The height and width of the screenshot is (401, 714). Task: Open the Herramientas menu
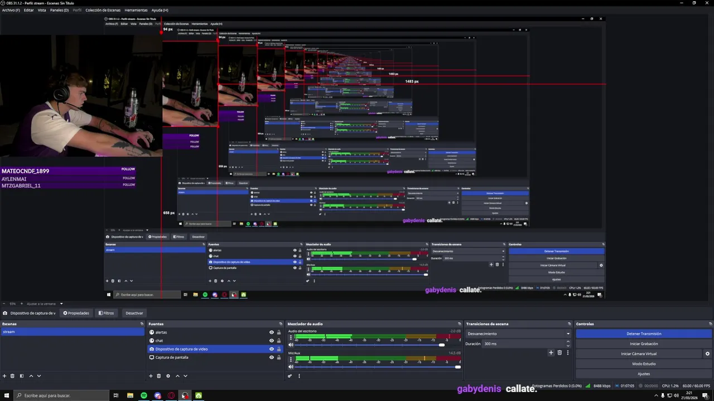point(136,10)
